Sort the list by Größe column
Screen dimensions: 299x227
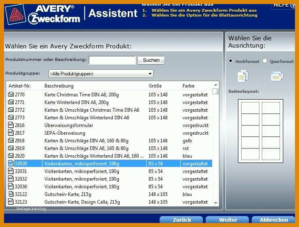pos(155,86)
